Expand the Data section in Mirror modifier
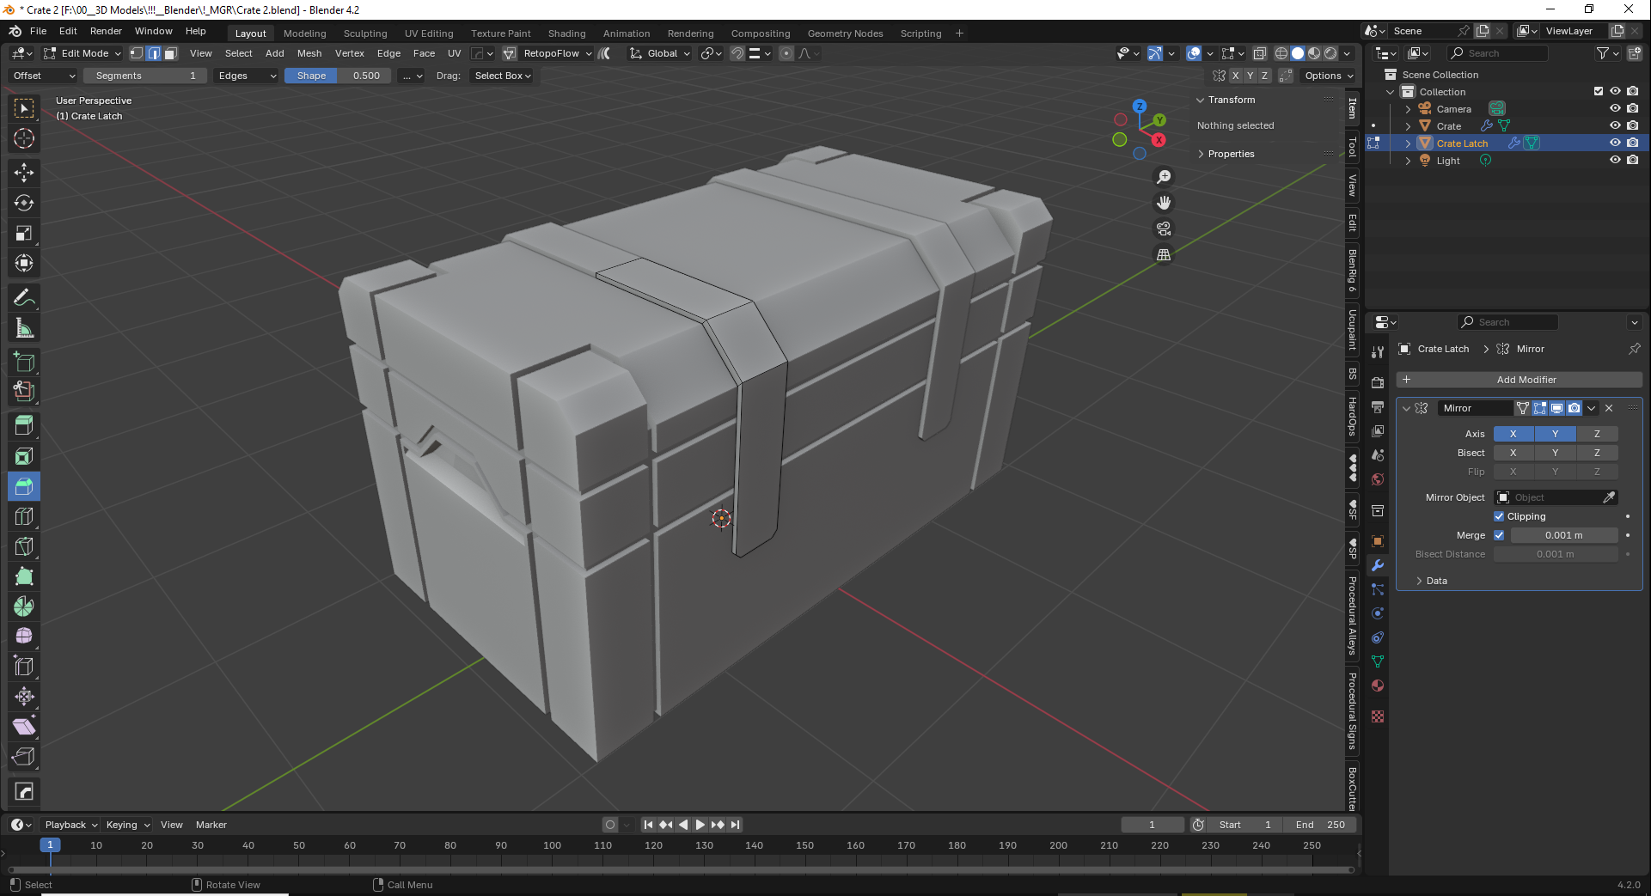Viewport: 1651px width, 896px height. point(1436,581)
